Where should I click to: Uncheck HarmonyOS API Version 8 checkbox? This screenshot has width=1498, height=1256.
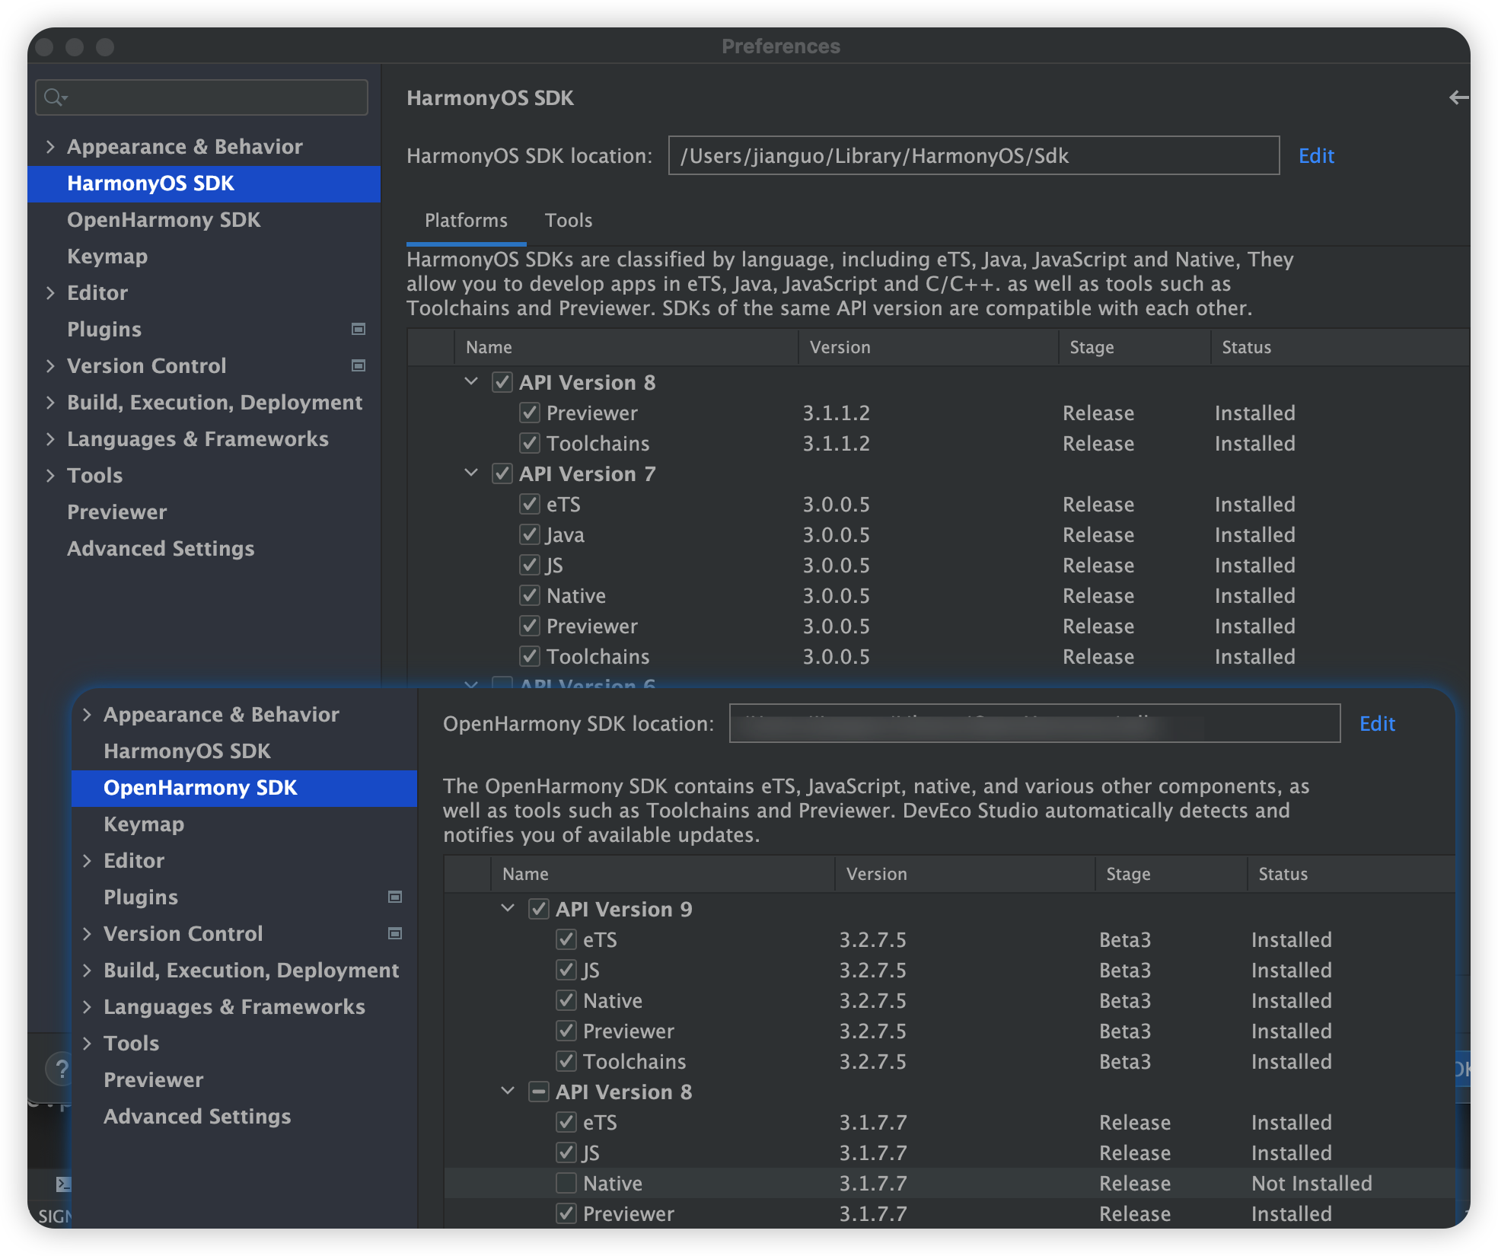[x=502, y=382]
